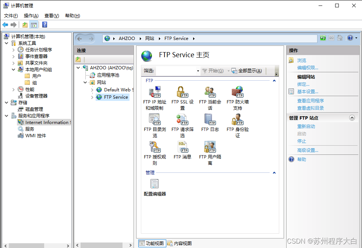Open FTP 请求筛选 feature

click(x=182, y=126)
